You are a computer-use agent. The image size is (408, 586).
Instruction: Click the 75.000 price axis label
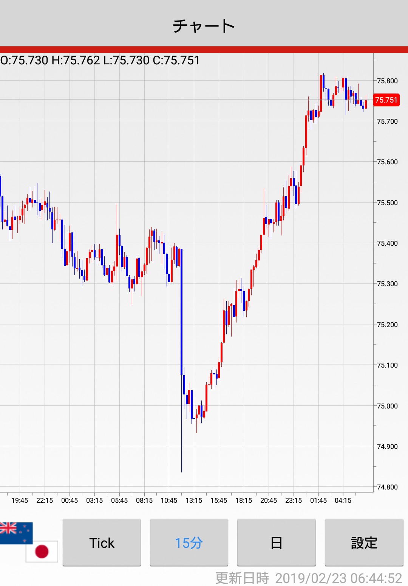[387, 406]
